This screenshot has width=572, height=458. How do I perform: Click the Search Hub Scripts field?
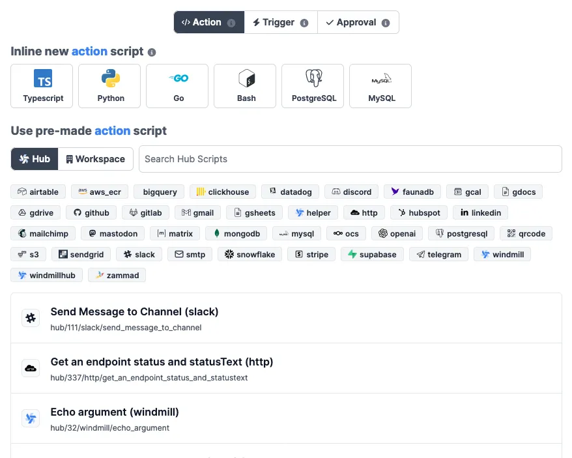pyautogui.click(x=350, y=159)
